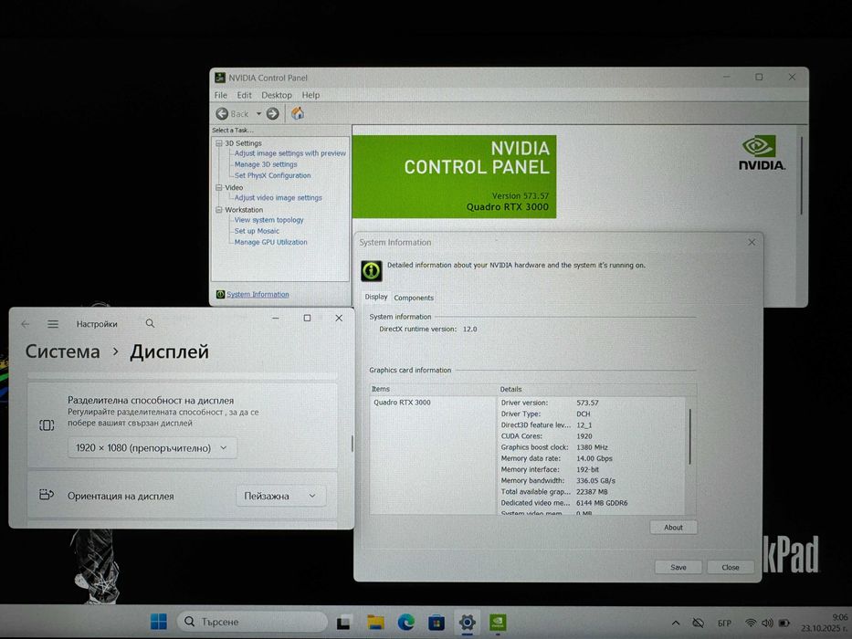This screenshot has height=639, width=852.
Task: Click the details list scrollbar
Action: click(x=690, y=437)
